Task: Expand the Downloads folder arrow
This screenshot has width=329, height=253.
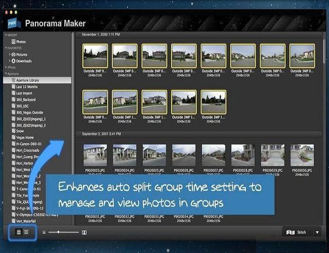Action: [x=9, y=61]
